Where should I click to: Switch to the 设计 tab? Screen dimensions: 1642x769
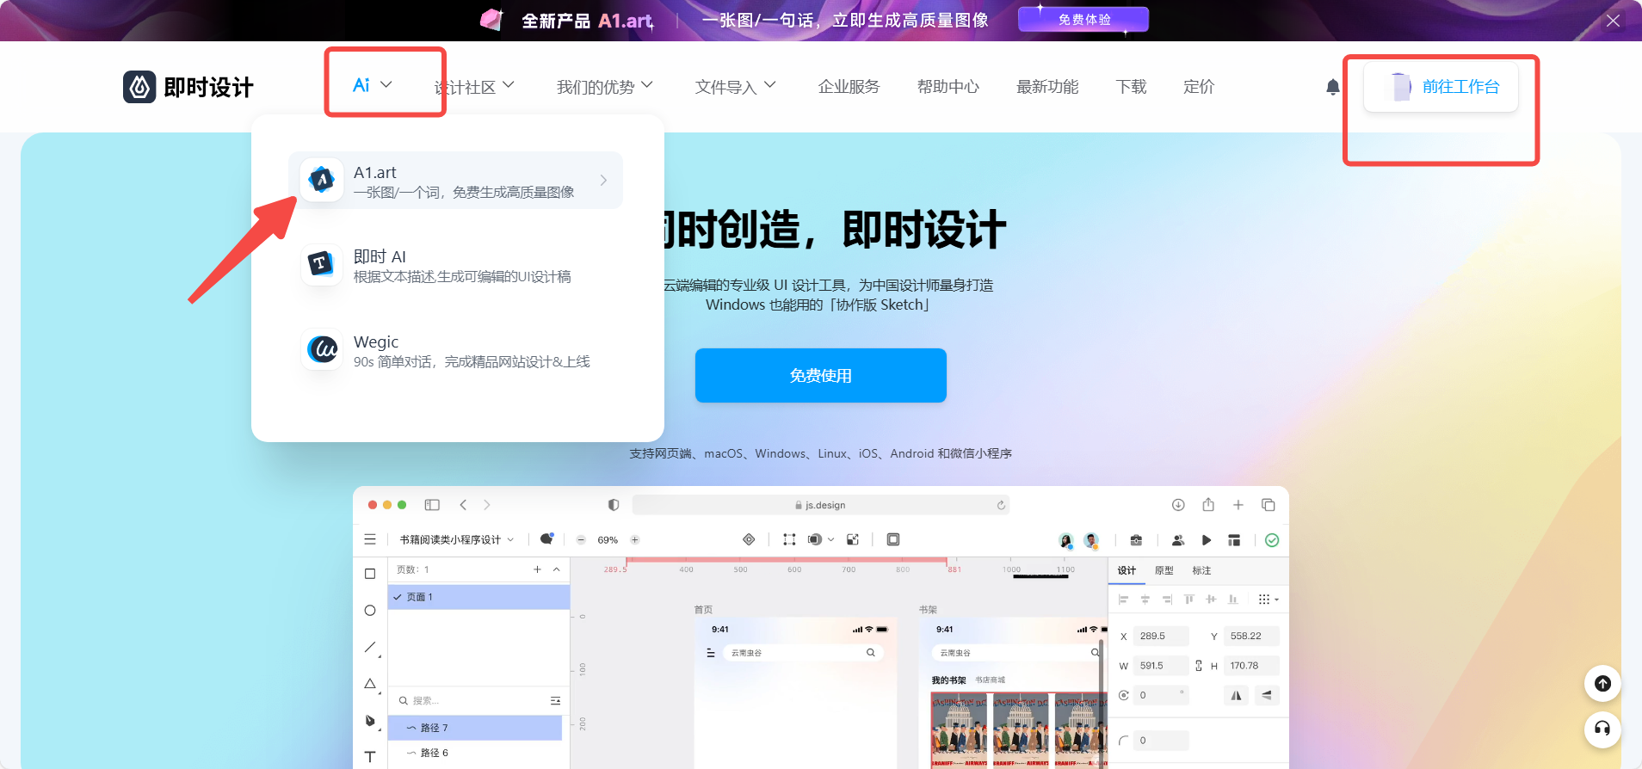pos(1127,570)
